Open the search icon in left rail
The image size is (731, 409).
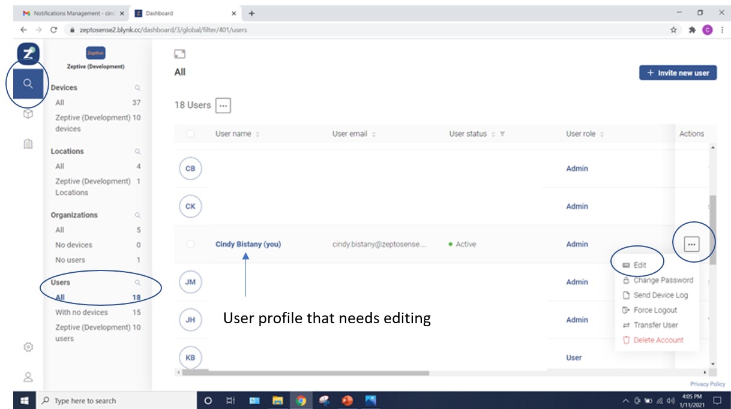tap(28, 84)
